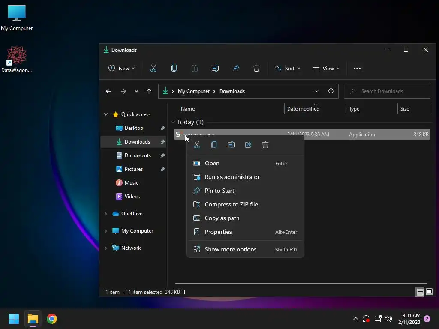The width and height of the screenshot is (439, 329).
Task: Switch to details view icon in status bar
Action: (420, 292)
